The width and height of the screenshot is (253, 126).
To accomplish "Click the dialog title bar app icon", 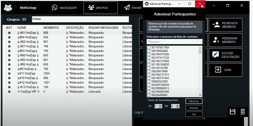I will pyautogui.click(x=147, y=4).
